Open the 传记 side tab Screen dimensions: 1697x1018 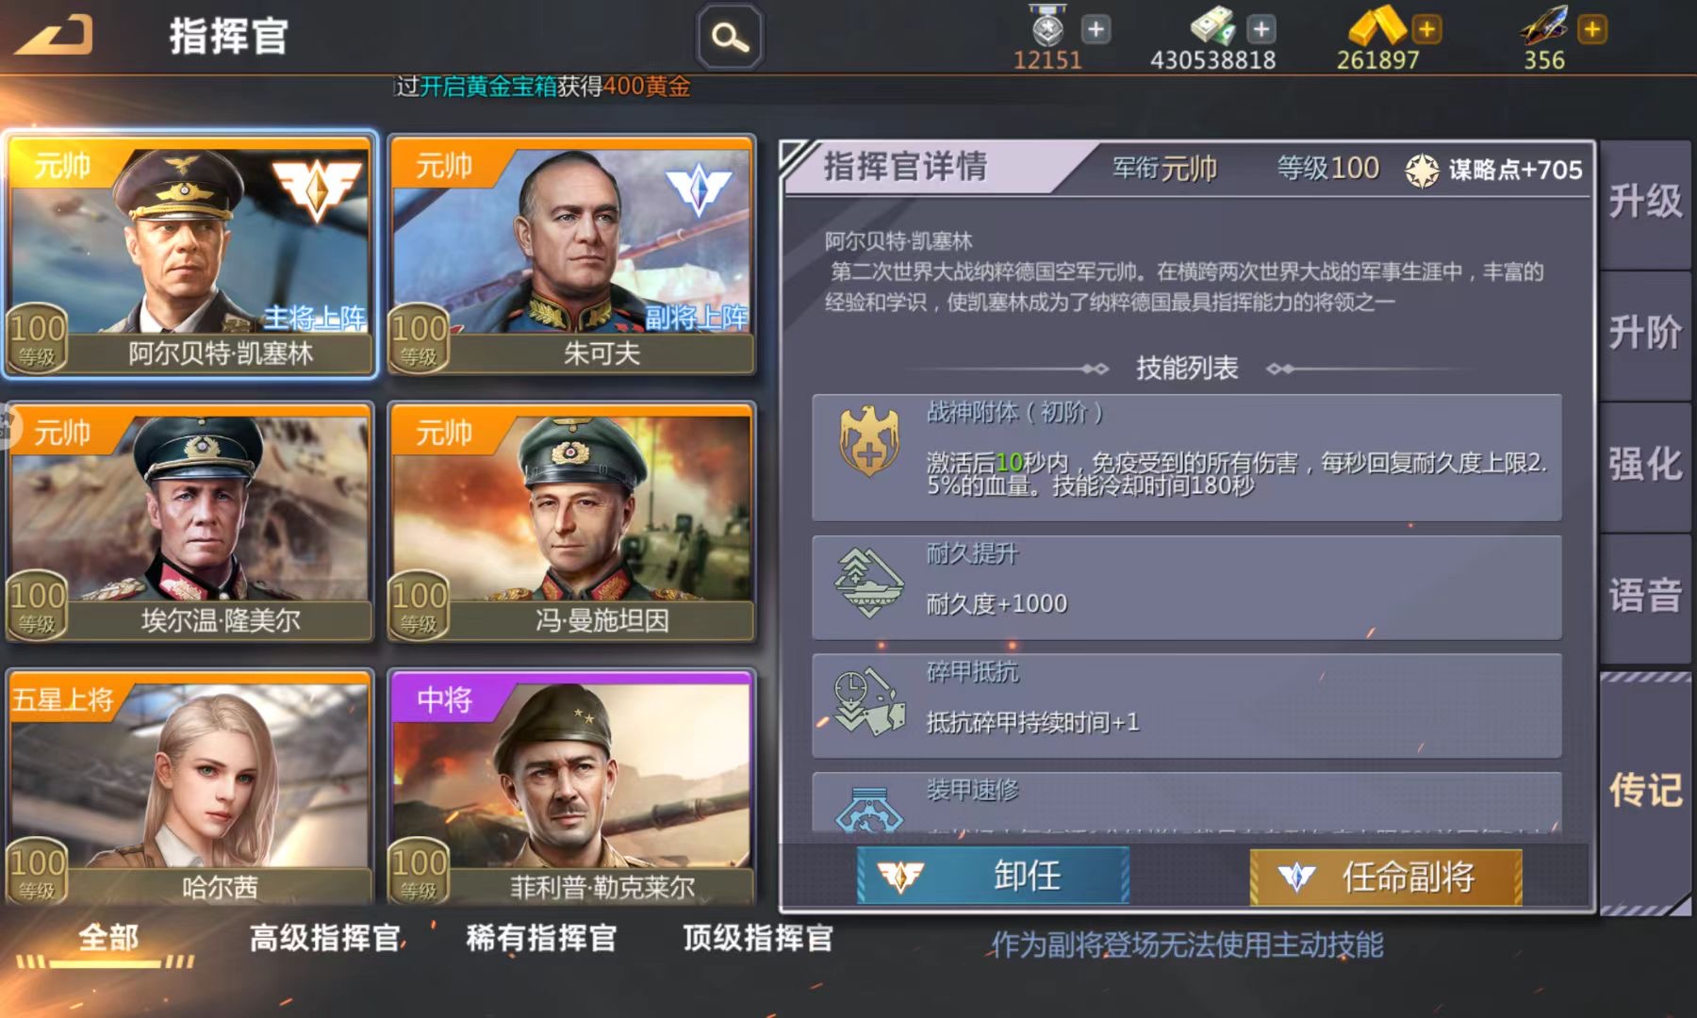1645,790
